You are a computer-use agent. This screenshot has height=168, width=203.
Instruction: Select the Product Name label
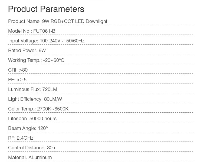[x=24, y=21]
